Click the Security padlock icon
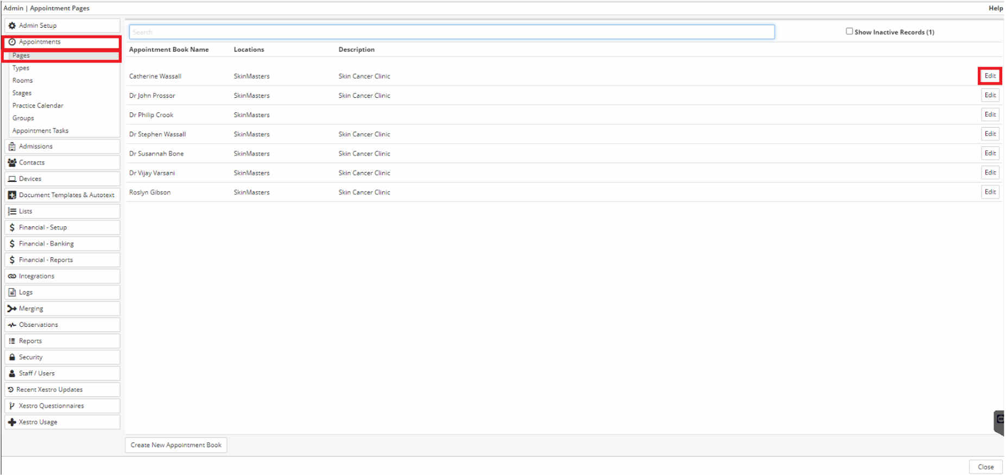The height and width of the screenshot is (475, 1006). (x=12, y=357)
